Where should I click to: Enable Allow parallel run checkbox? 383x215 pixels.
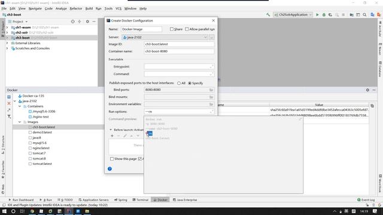pos(187,29)
